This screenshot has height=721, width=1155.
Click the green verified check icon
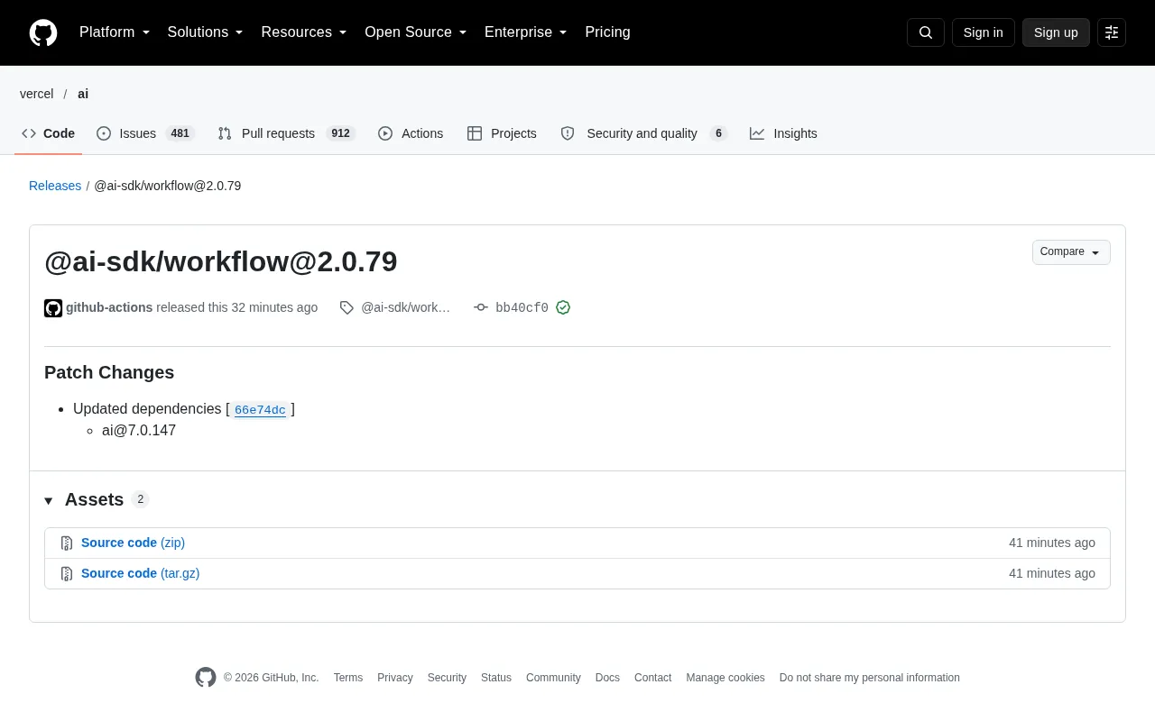coord(563,308)
